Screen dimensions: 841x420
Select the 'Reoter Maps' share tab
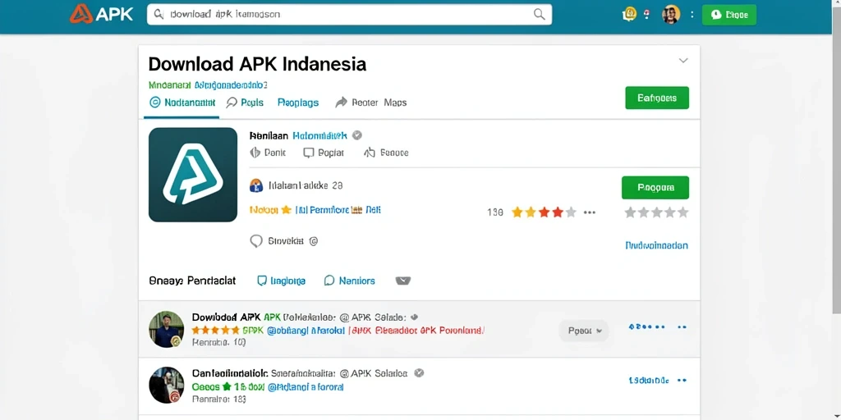point(371,103)
